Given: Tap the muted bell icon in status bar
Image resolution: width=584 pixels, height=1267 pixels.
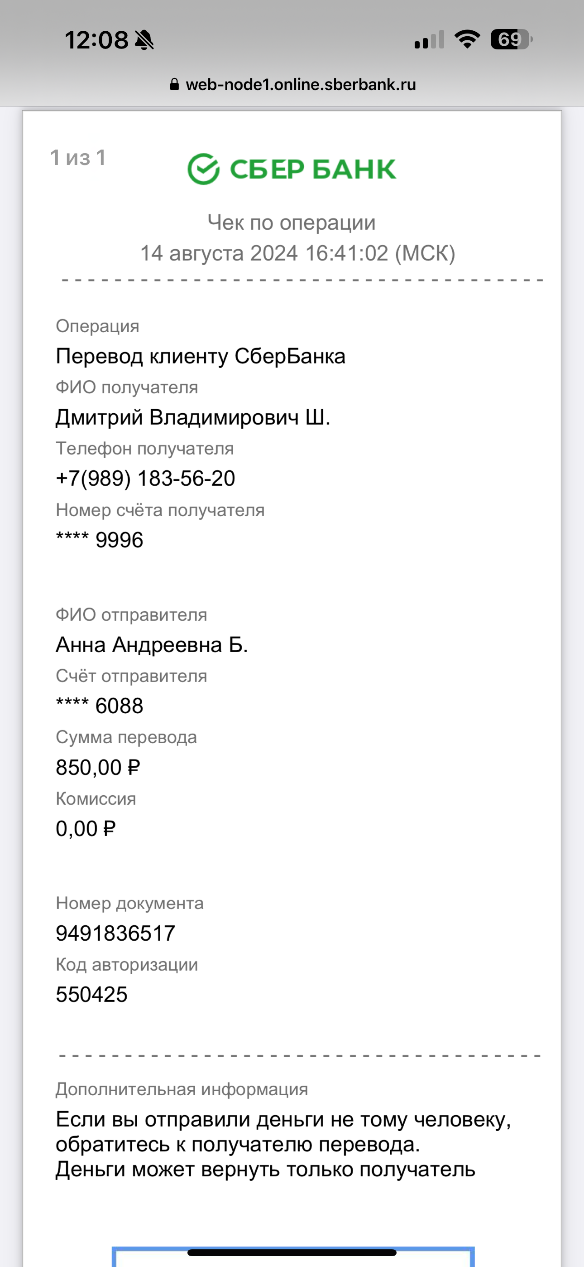Looking at the screenshot, I should [x=144, y=40].
